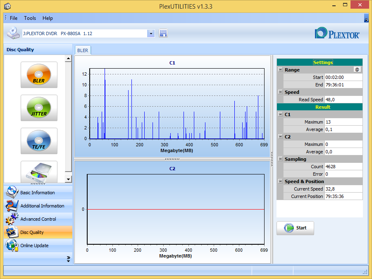Click the drive scanner icon below TE/FE
Screen dimensions: 372x279
39,172
